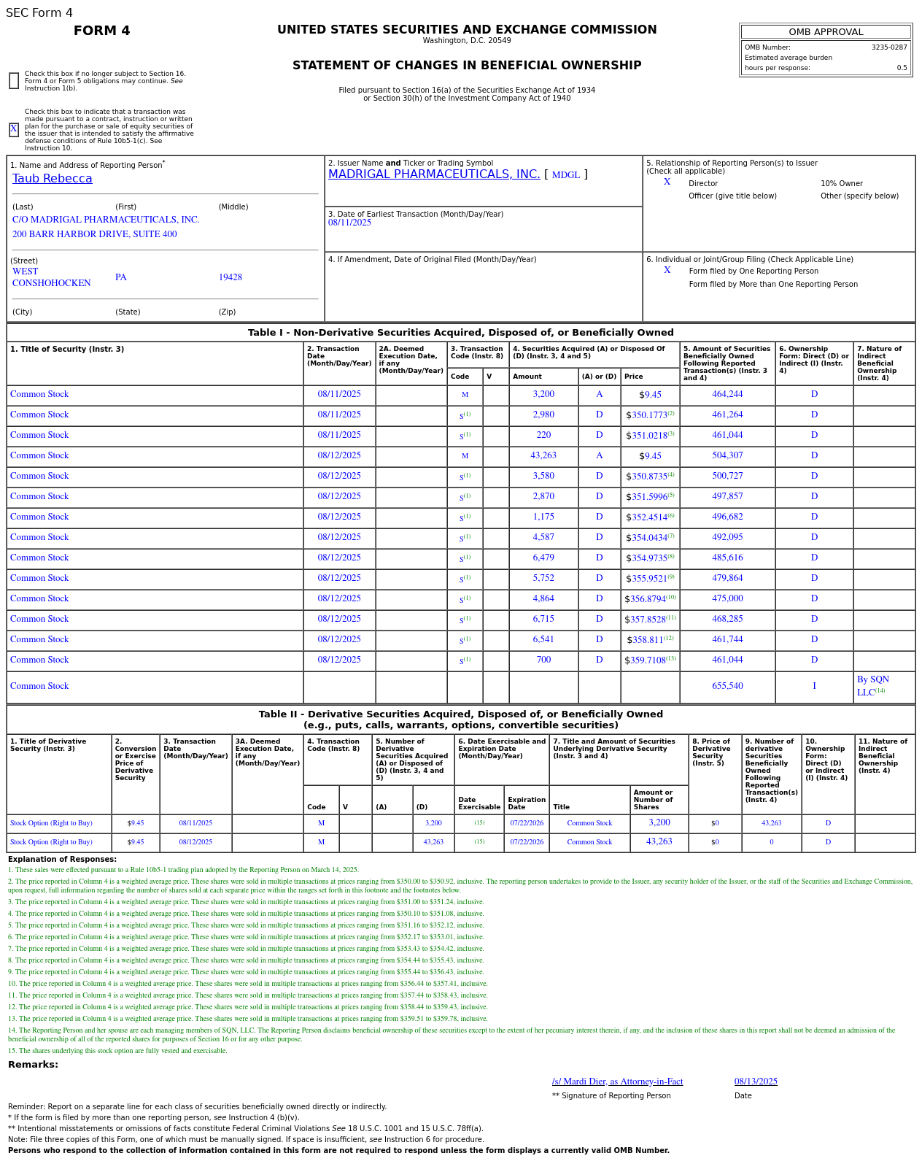Click the indirect holding amount 655,540

727,686
